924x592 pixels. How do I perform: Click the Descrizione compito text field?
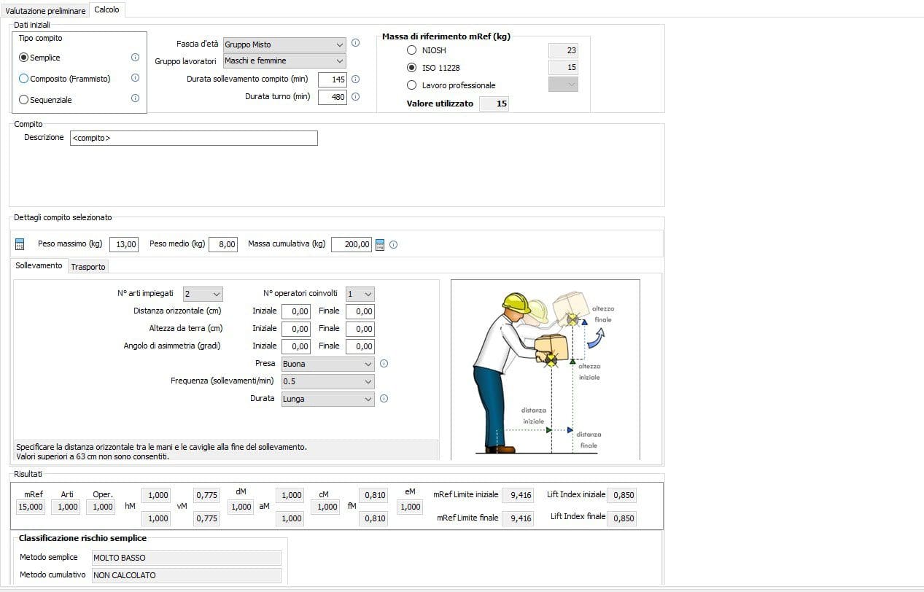(x=193, y=138)
